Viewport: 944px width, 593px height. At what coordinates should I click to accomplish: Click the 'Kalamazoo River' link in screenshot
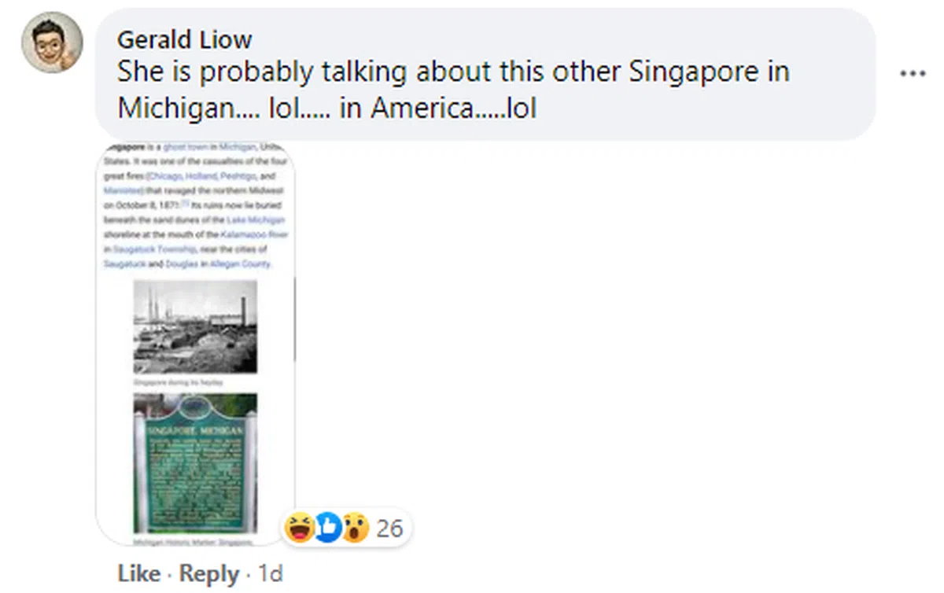[254, 234]
